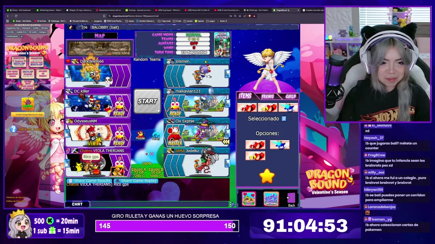Click Share Game Replay button
The image size is (435, 244).
tap(136, 181)
